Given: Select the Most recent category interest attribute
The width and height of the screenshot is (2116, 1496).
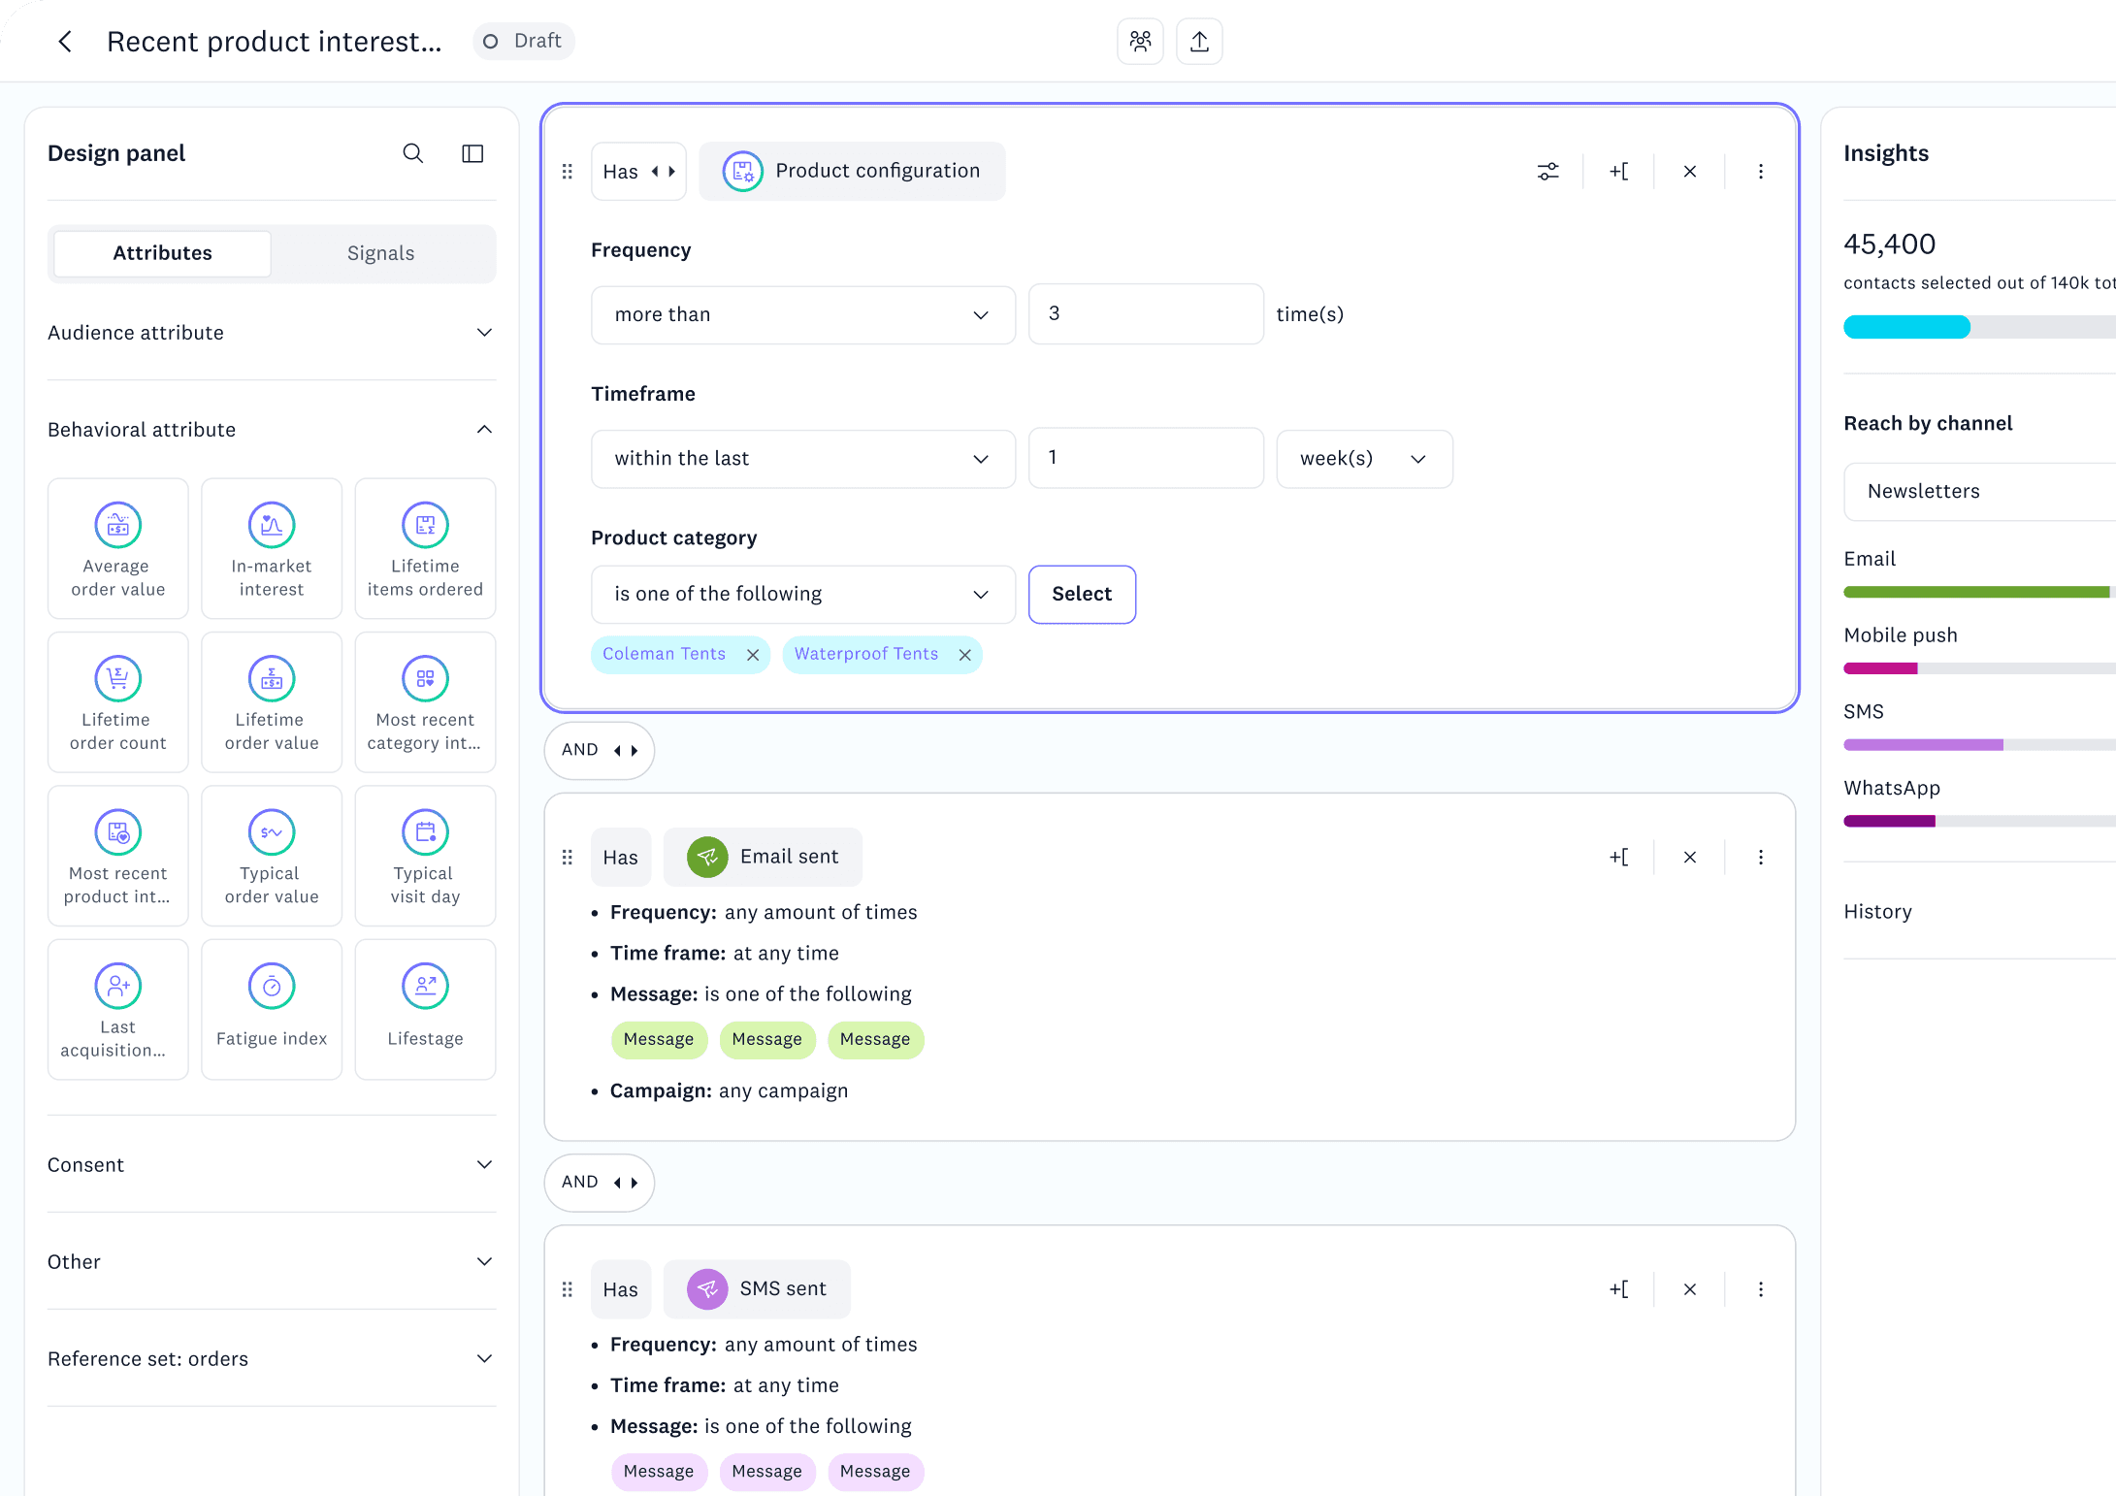Looking at the screenshot, I should click(x=425, y=702).
